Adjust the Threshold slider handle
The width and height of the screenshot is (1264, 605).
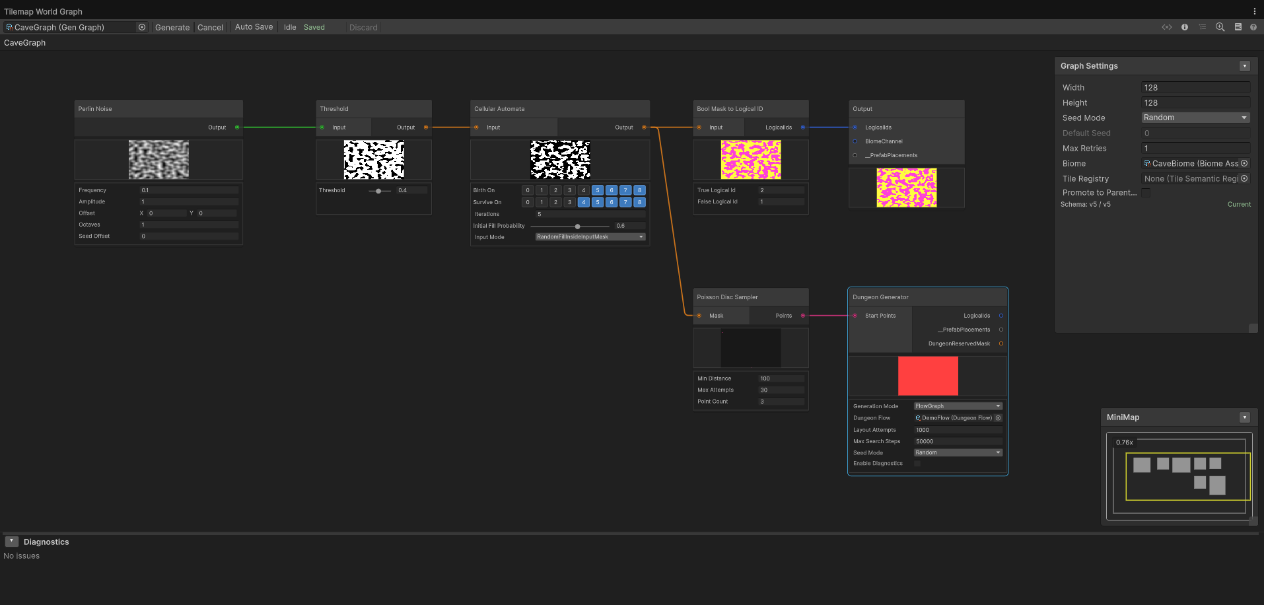coord(378,191)
